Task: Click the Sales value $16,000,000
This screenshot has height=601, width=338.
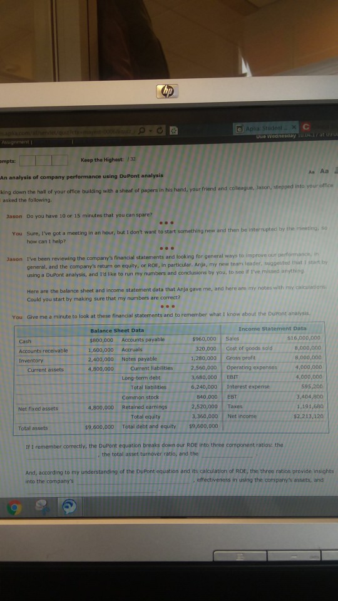Action: click(x=304, y=337)
